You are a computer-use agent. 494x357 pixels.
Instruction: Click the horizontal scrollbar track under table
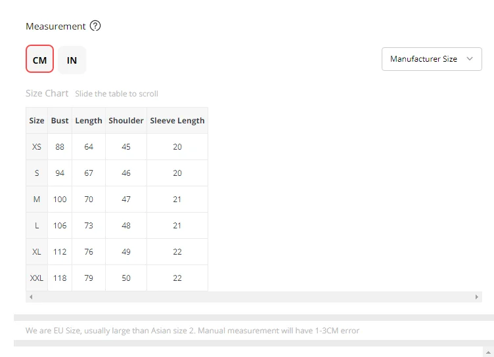(x=254, y=297)
